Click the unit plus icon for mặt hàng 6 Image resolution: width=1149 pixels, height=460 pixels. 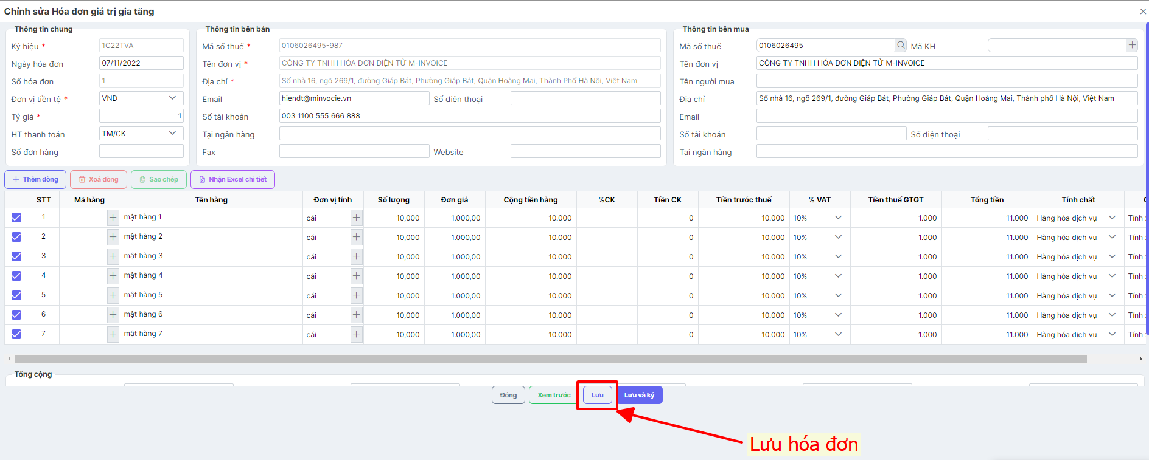pos(356,315)
